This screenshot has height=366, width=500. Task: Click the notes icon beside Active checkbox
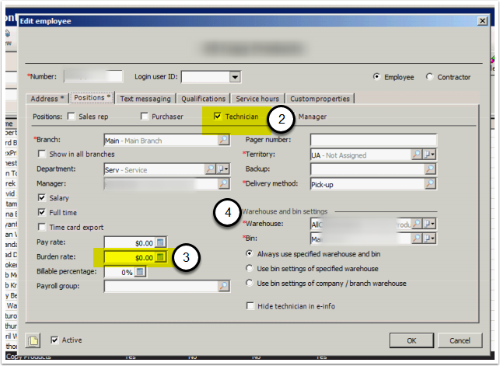[x=33, y=340]
